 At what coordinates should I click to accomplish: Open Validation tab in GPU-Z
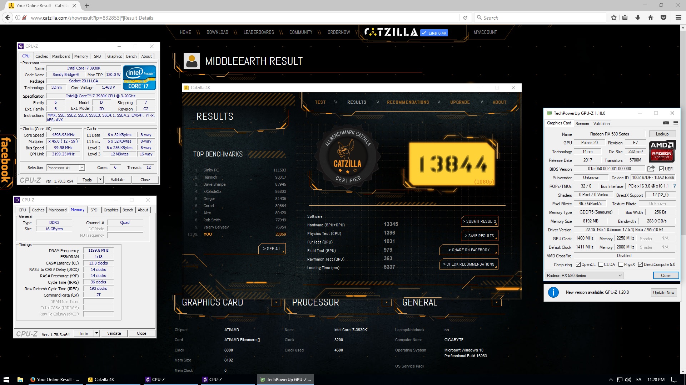[601, 124]
